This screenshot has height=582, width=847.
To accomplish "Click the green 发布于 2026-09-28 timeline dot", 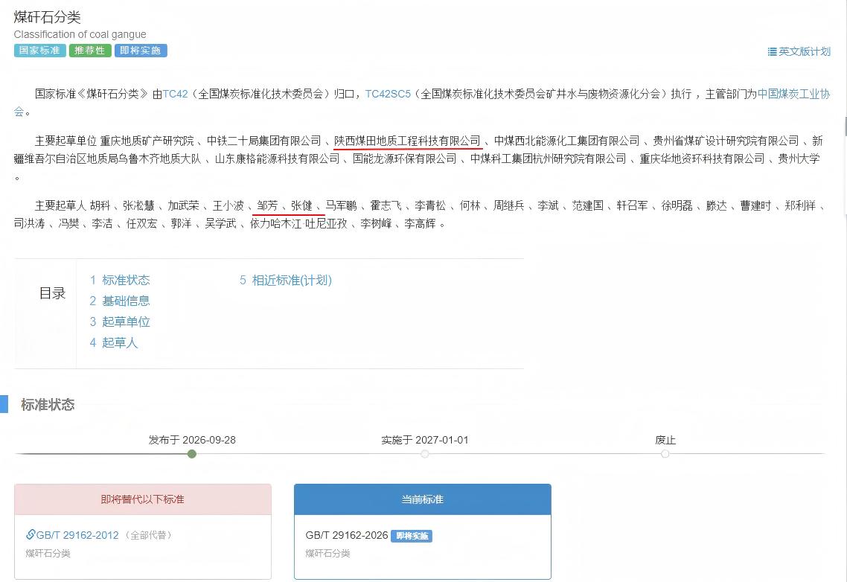I will point(192,454).
